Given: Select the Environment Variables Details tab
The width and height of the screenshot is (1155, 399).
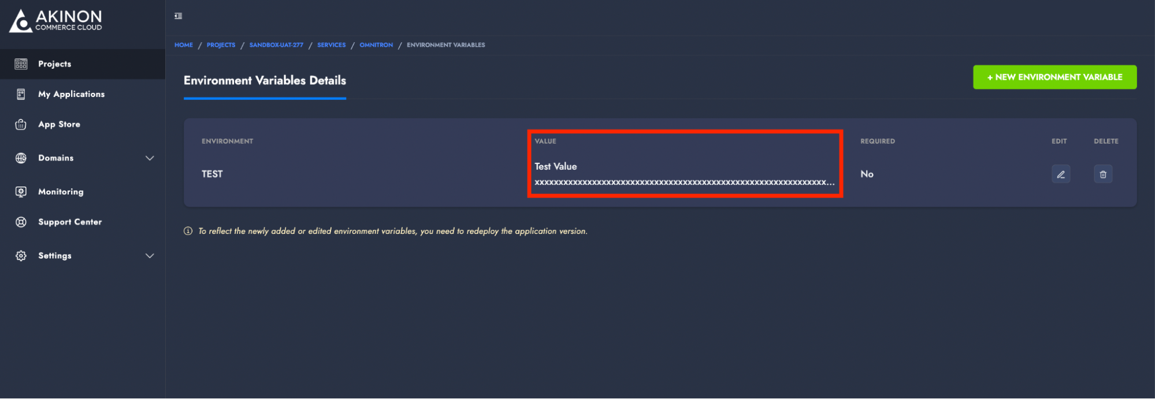Looking at the screenshot, I should pos(265,81).
